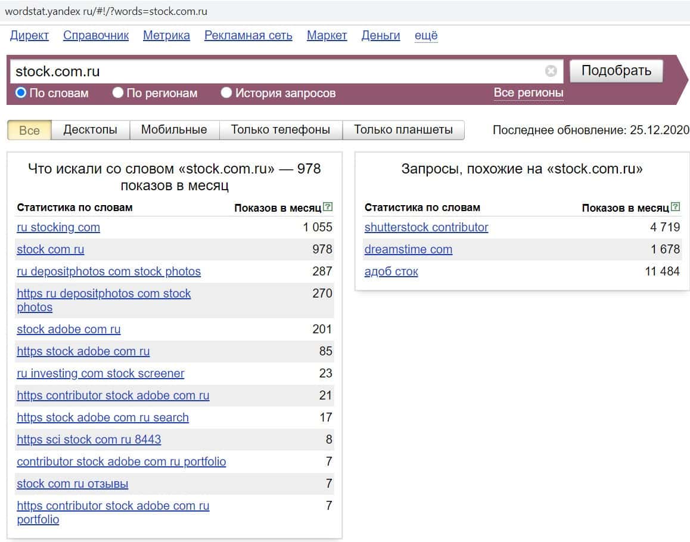This screenshot has width=690, height=542.
Task: Select the 'Только планшеты' tab
Action: point(403,130)
